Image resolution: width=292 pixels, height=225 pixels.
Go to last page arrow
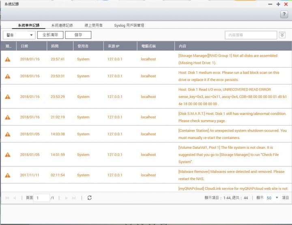[x=74, y=198]
